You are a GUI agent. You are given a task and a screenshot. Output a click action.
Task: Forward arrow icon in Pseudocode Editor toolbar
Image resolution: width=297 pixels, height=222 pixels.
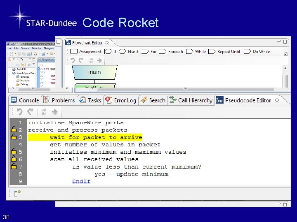[54, 112]
